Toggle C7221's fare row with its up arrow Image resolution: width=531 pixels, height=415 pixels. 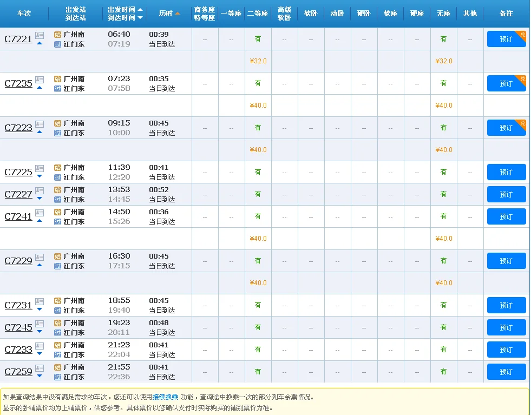click(40, 42)
